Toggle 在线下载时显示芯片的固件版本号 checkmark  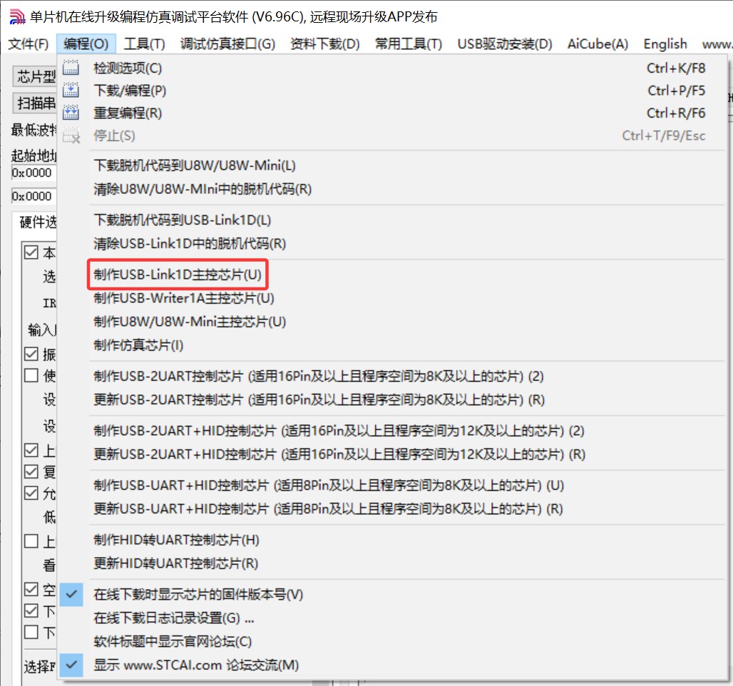[x=71, y=594]
